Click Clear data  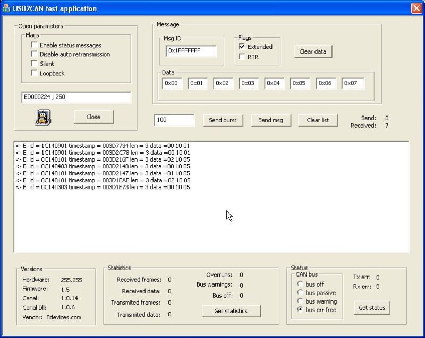click(x=314, y=51)
